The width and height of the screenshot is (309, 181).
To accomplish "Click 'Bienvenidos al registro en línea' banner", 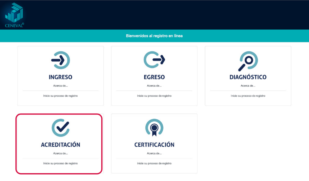I will tap(154, 36).
